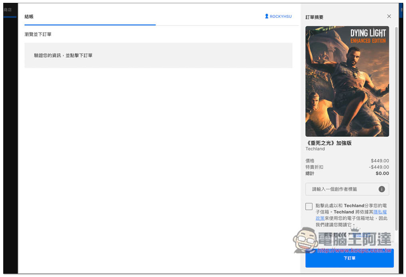Select the 結帳 checkout heading
This screenshot has width=406, height=277.
click(29, 17)
